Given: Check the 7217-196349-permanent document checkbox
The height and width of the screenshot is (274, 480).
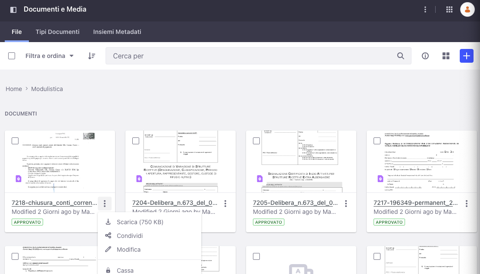Looking at the screenshot, I should point(377,141).
